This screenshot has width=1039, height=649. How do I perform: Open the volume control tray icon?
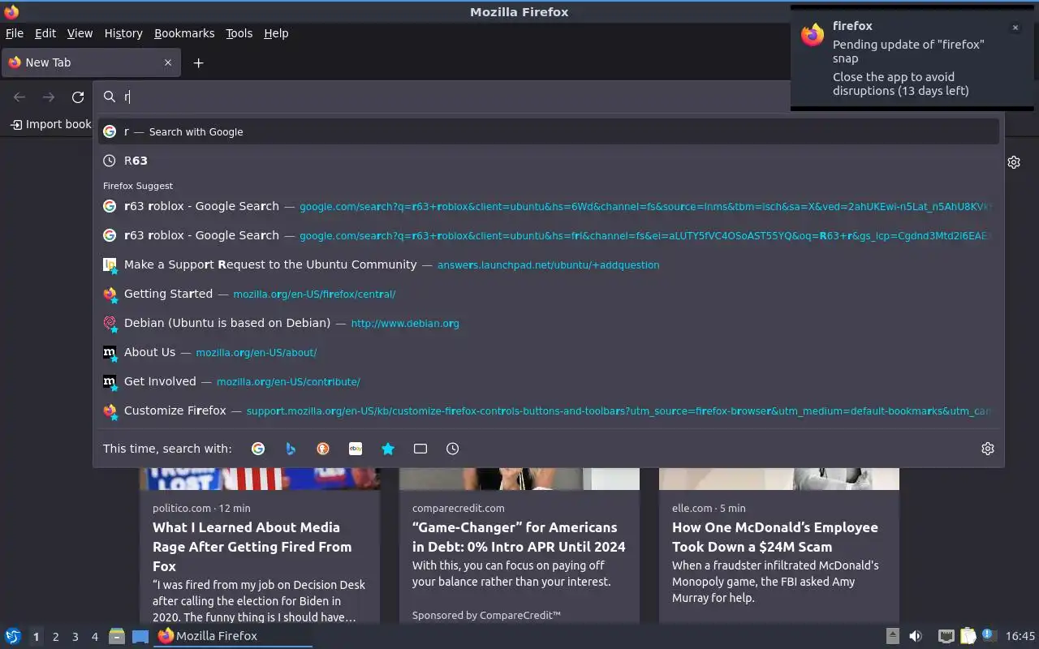click(916, 637)
